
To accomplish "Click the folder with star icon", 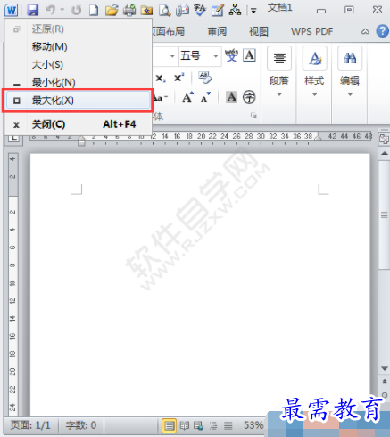I will (146, 11).
